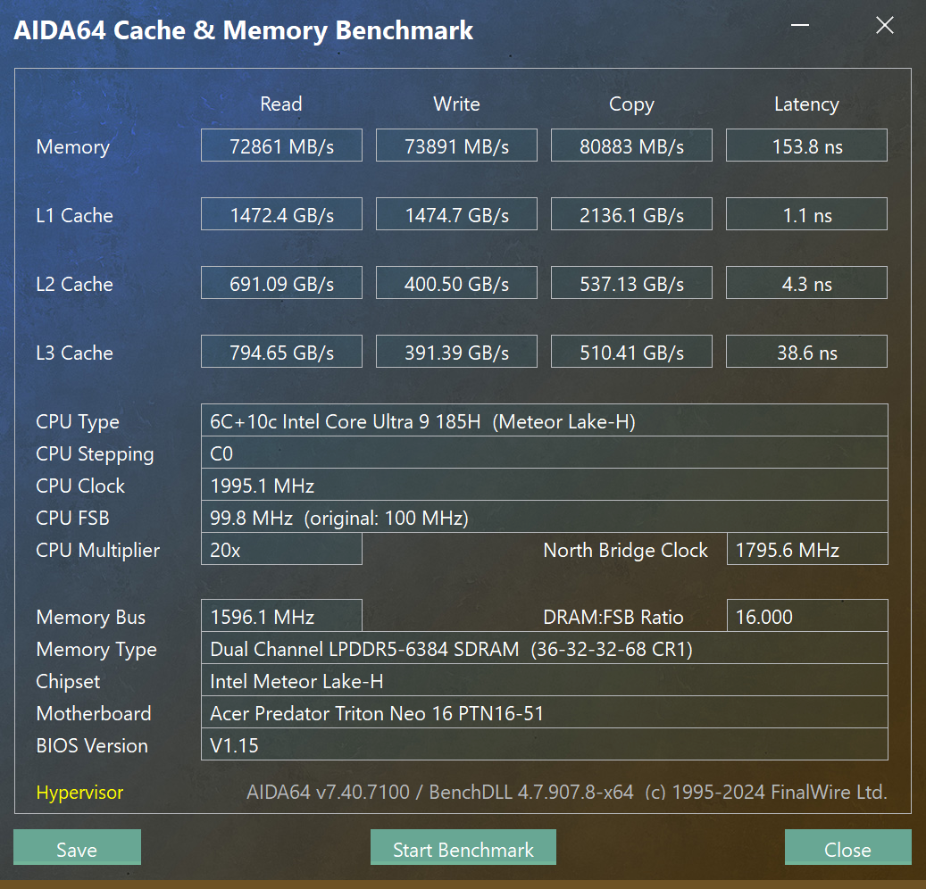Click L1 Cache Read 1472.4 GB/s
This screenshot has height=889, width=926.
coord(281,213)
